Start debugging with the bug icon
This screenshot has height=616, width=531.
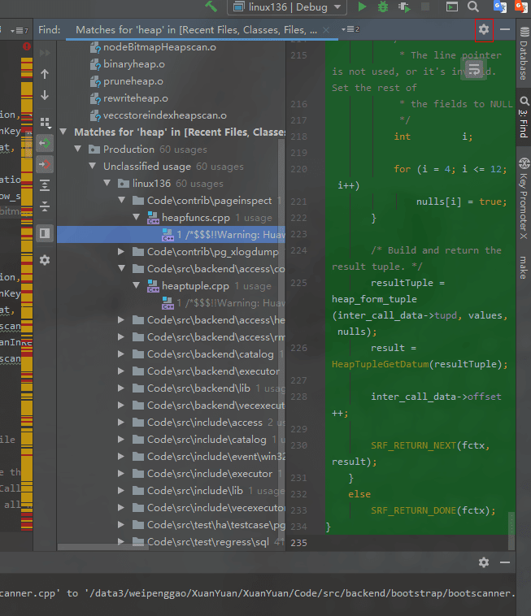click(383, 7)
